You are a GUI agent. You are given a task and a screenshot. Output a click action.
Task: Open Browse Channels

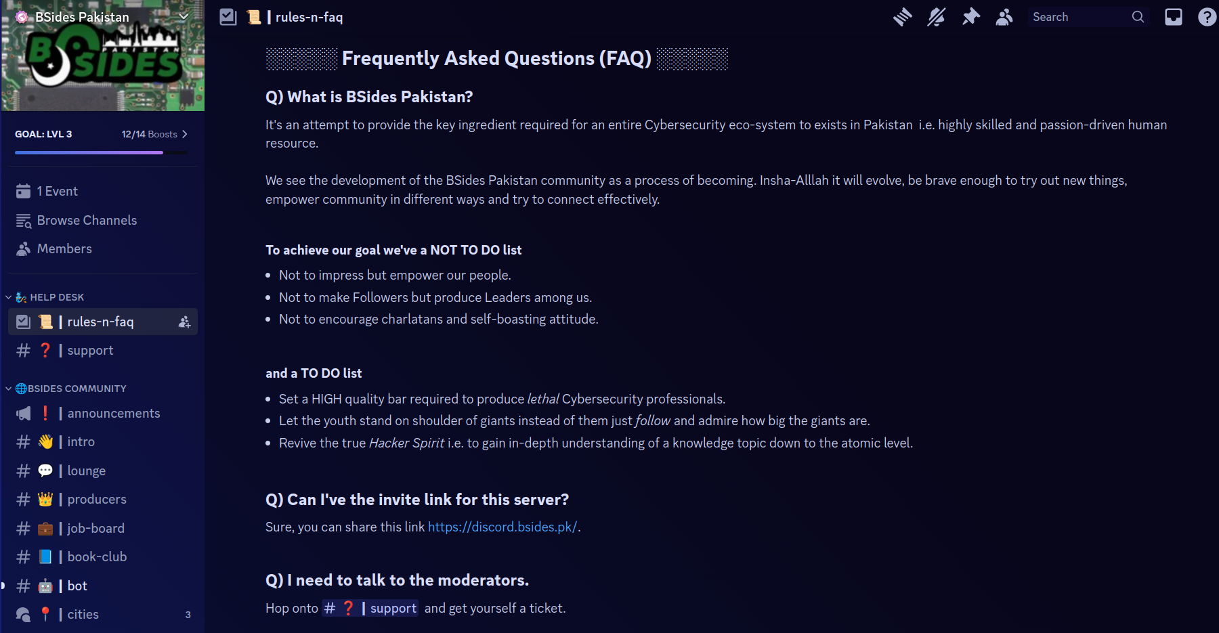click(x=87, y=220)
